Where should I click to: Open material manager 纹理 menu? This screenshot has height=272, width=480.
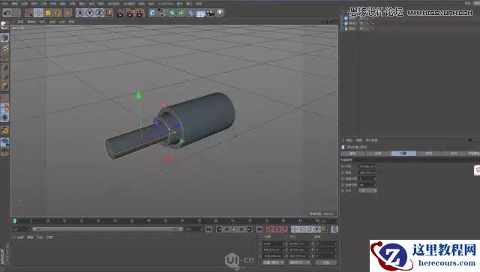coord(49,237)
